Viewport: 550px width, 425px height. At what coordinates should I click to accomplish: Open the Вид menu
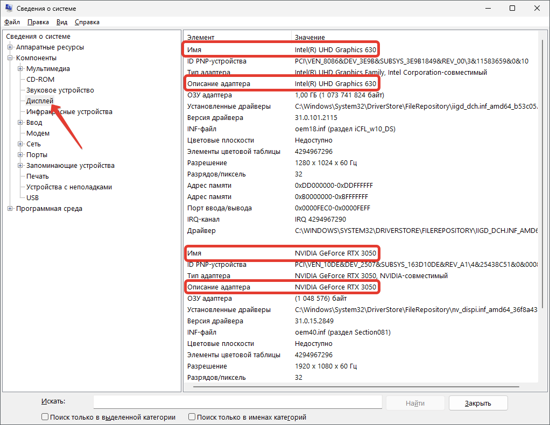coord(62,22)
